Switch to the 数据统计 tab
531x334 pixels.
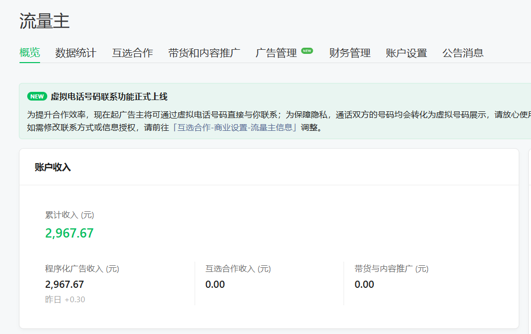76,53
